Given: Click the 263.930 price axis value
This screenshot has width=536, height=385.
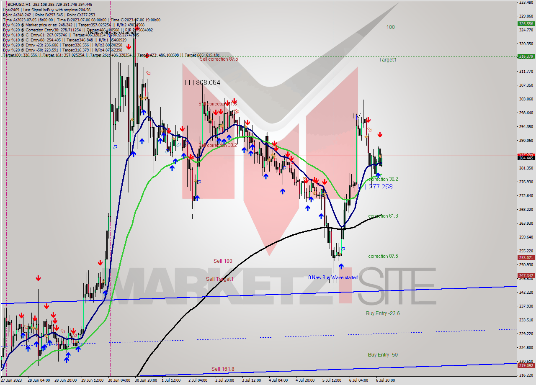Looking at the screenshot, I should [x=526, y=223].
